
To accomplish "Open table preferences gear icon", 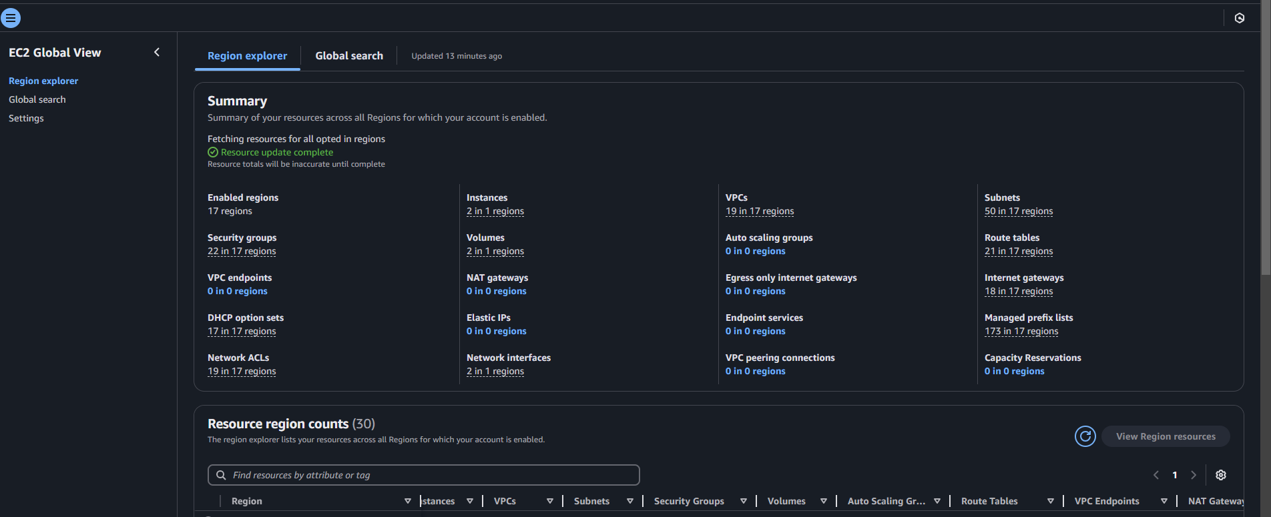I will click(1221, 475).
